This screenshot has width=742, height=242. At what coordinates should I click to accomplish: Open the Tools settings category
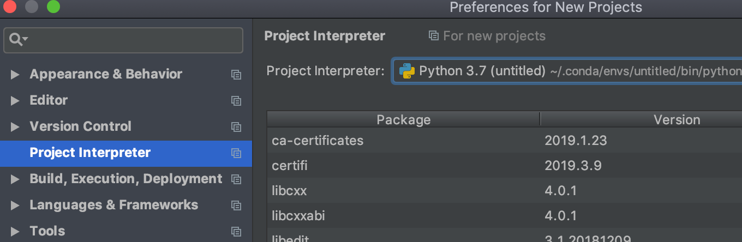47,232
